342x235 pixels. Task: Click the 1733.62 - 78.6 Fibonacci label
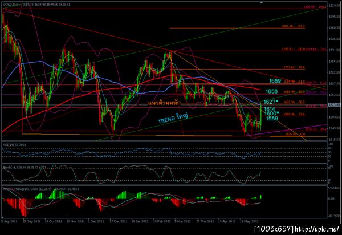[x=294, y=68]
